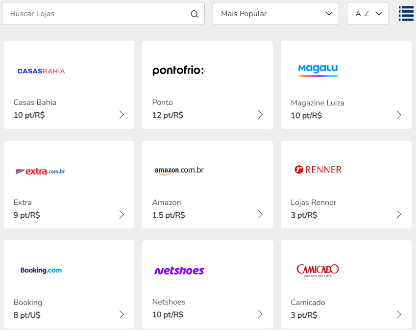Screen dimensions: 416x330
Task: Open the Netshoes store name link
Action: click(169, 302)
